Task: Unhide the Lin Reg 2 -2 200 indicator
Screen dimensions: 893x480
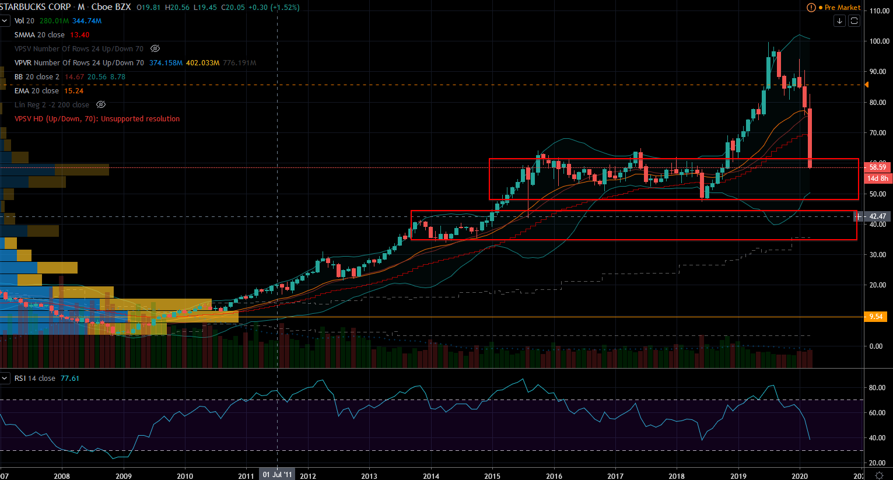Action: pyautogui.click(x=100, y=104)
